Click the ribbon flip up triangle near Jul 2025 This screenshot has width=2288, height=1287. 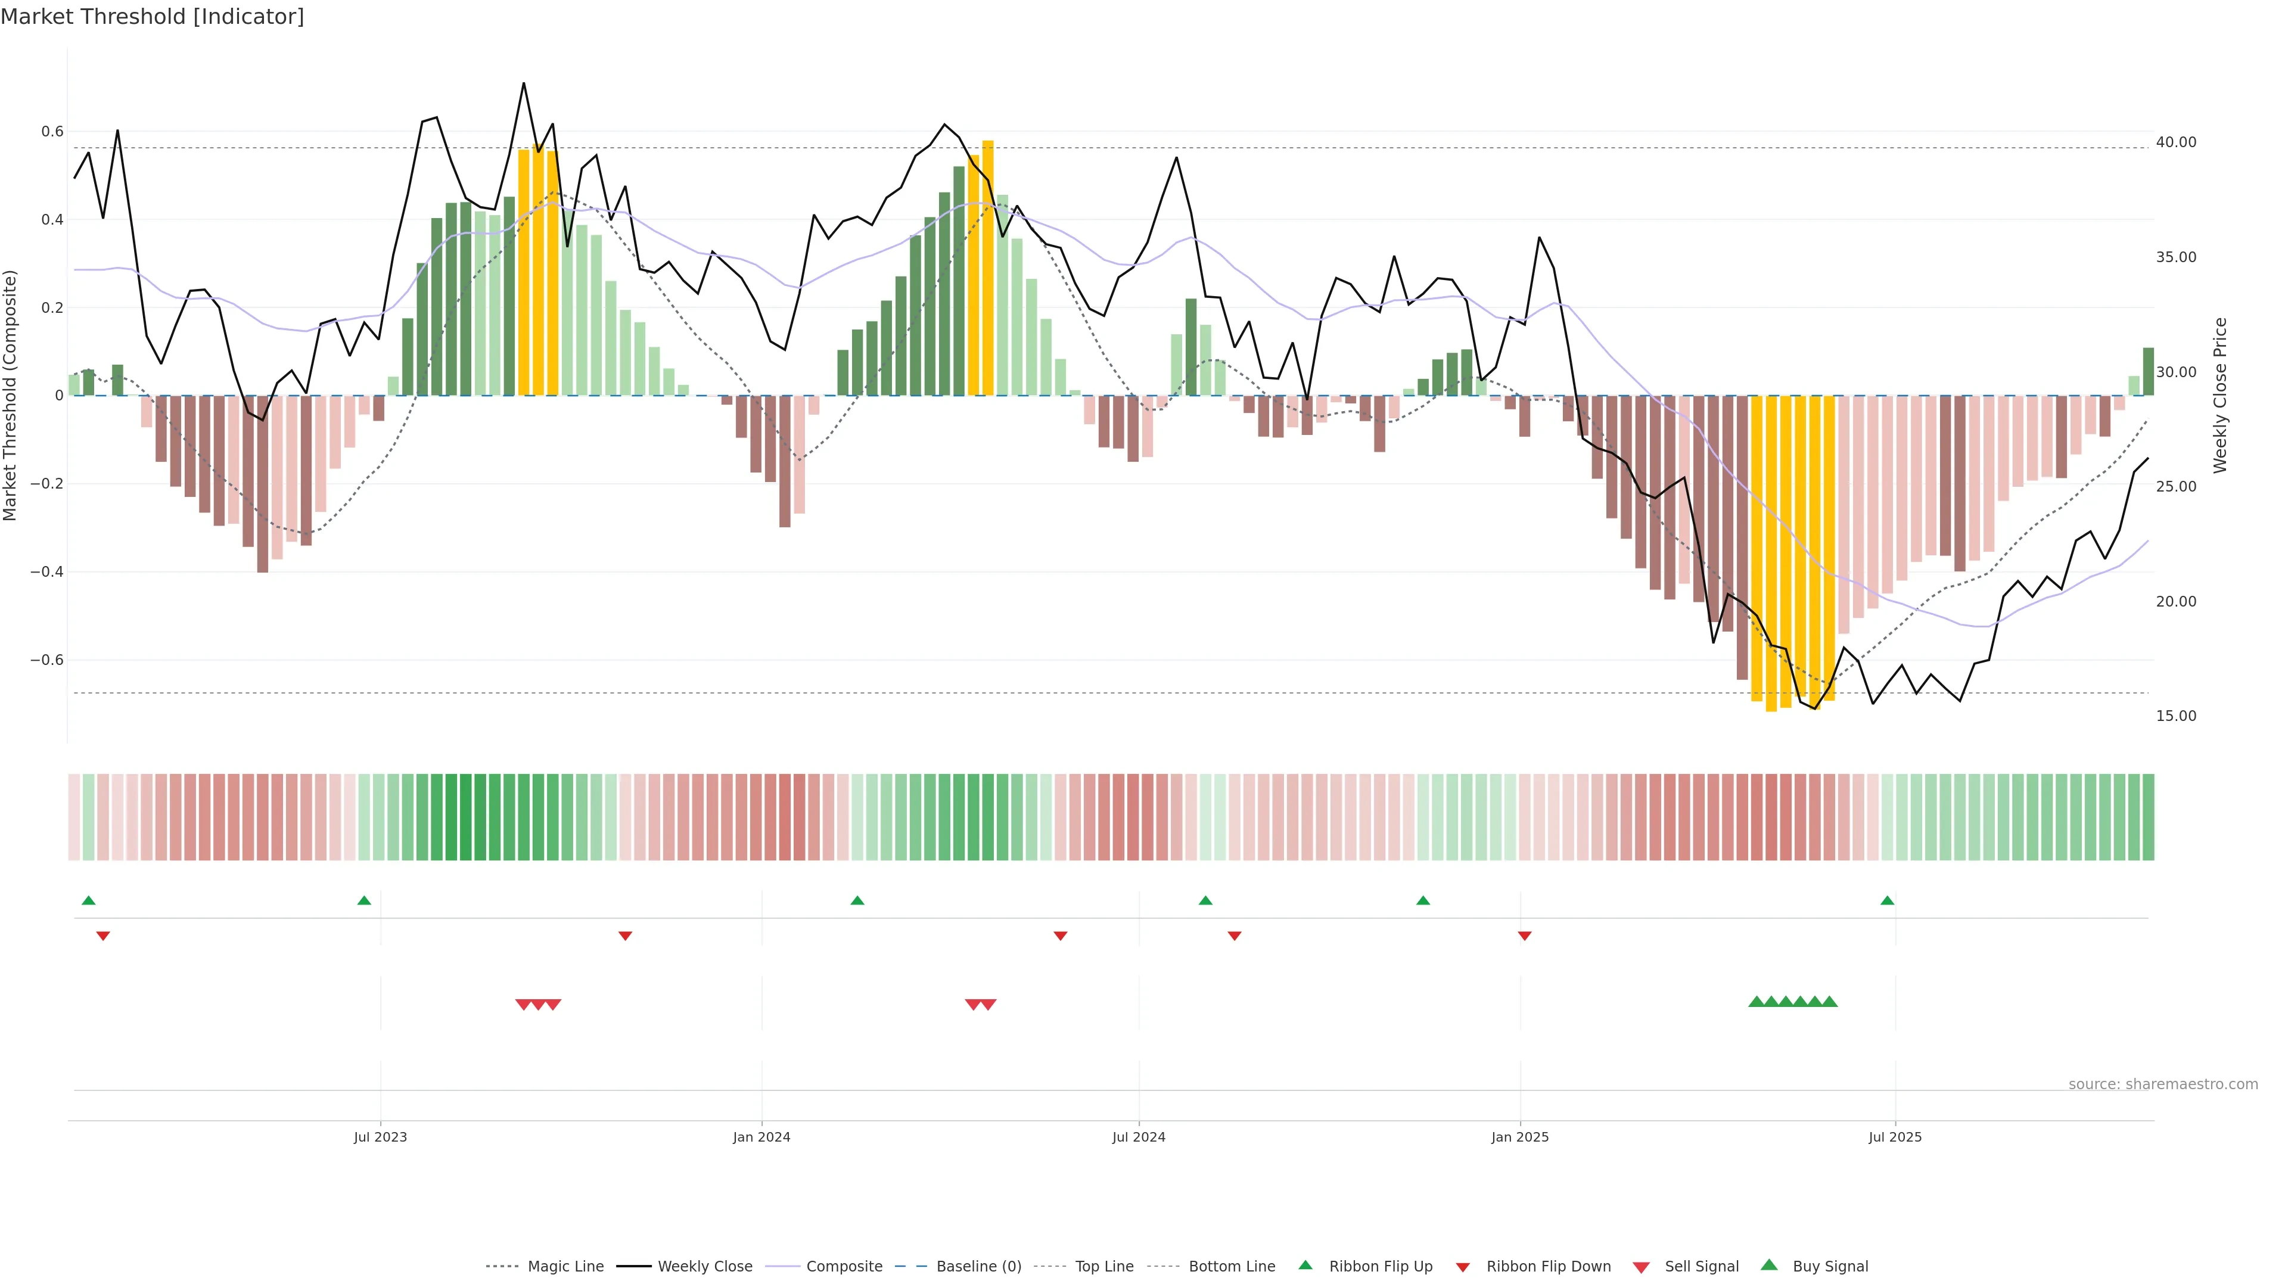1886,901
